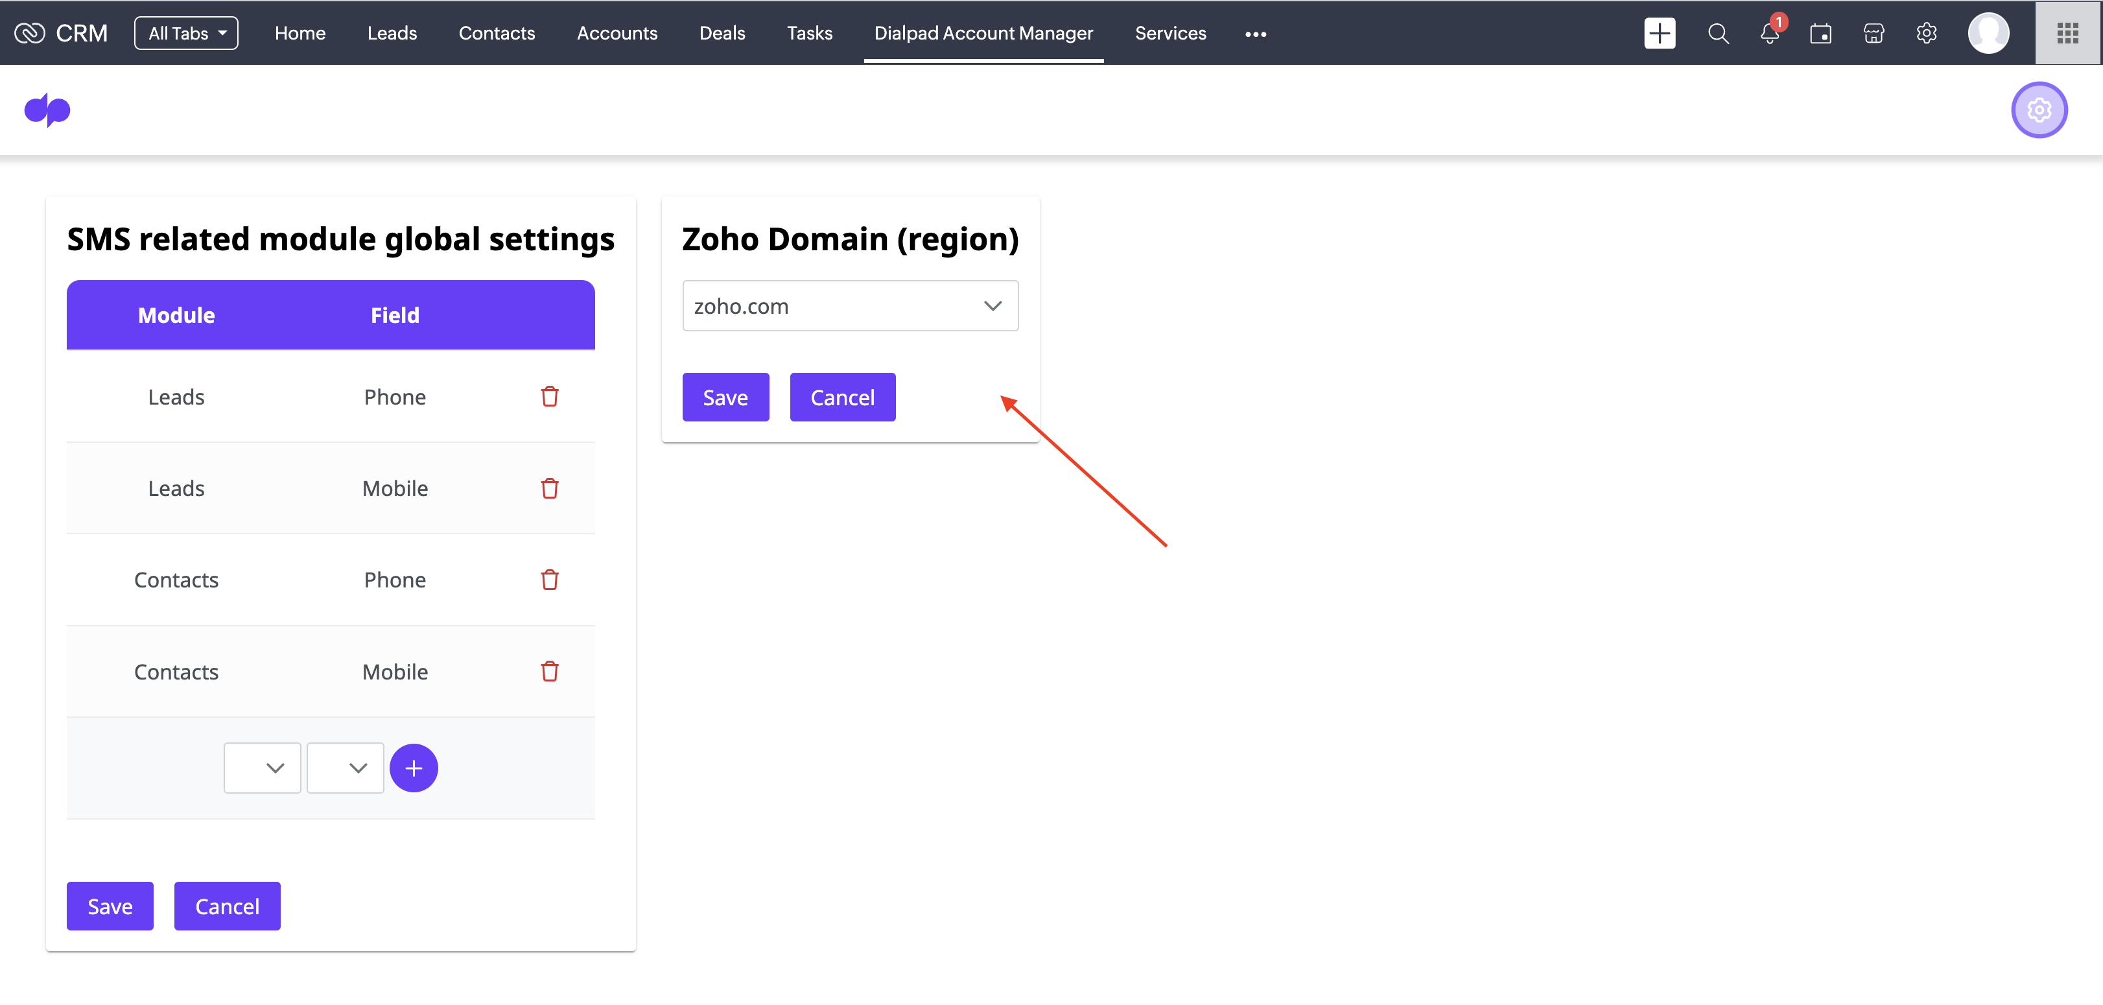2103x1005 pixels.
Task: Delete the Contacts Phone row
Action: (x=550, y=580)
